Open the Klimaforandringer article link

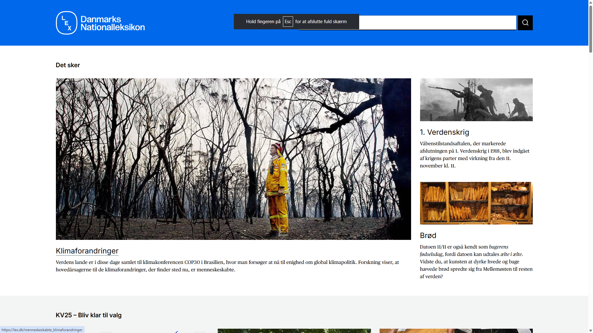tap(87, 251)
